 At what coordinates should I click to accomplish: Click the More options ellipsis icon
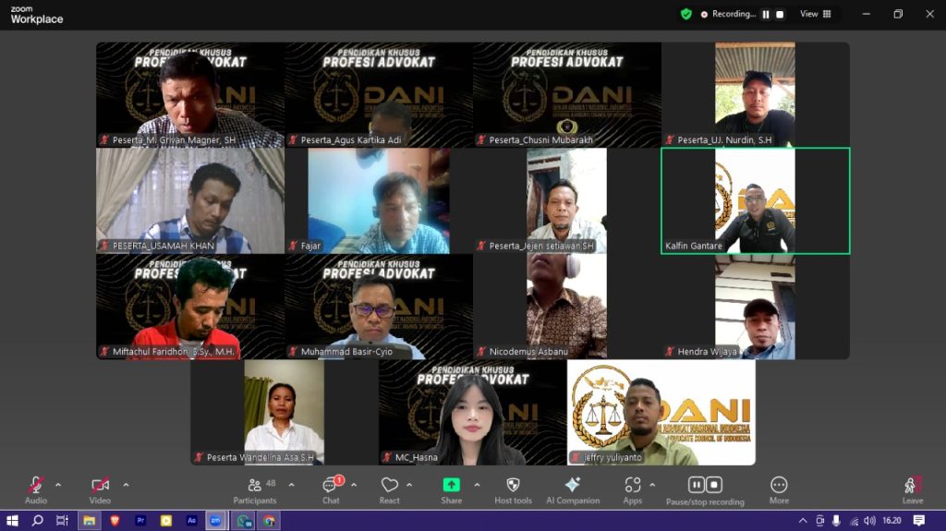[779, 488]
